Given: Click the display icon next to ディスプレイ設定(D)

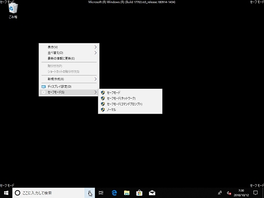Looking at the screenshot, I should pos(43,87).
